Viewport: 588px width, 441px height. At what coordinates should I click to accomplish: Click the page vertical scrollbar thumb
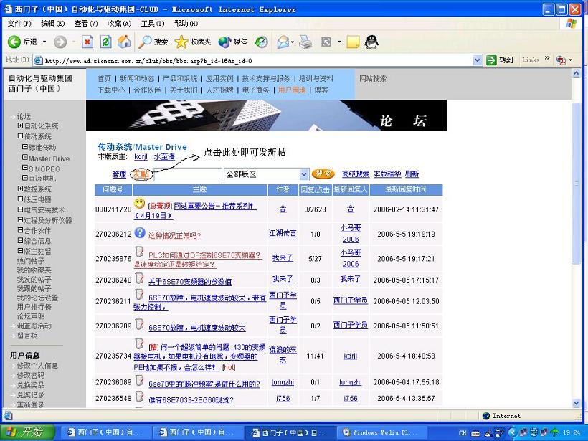point(577,184)
